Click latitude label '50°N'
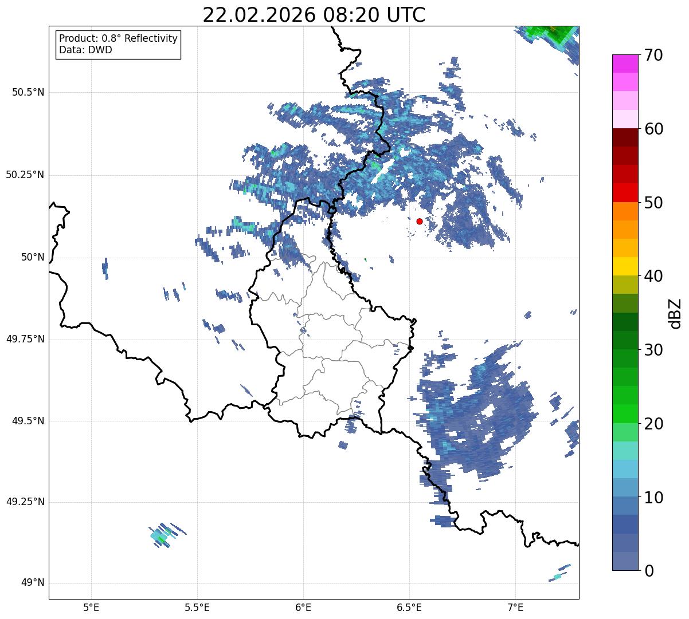Image resolution: width=689 pixels, height=619 pixels. coord(33,257)
